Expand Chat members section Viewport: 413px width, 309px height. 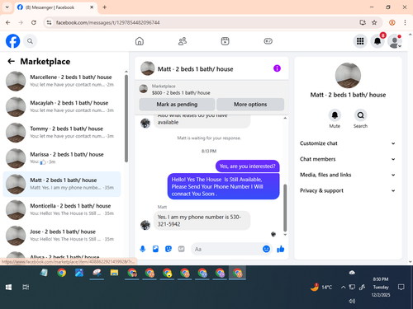[x=348, y=159]
